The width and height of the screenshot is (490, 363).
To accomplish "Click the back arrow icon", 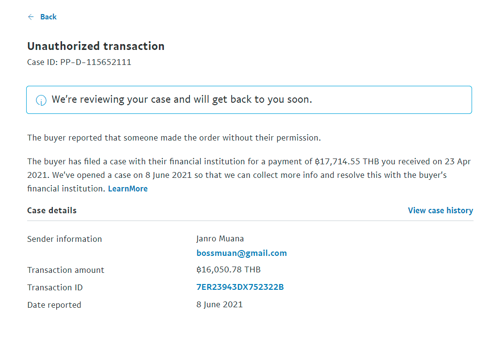I will (x=31, y=17).
